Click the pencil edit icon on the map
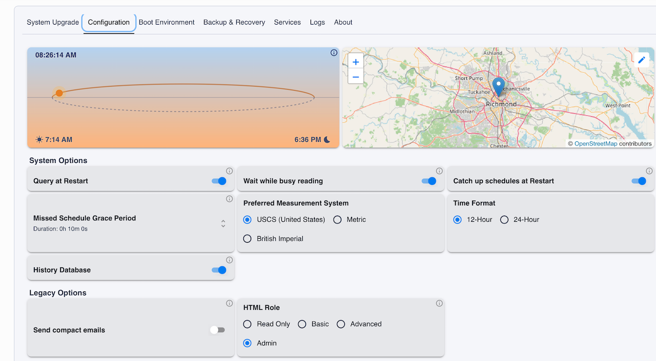The width and height of the screenshot is (656, 361). pos(642,60)
